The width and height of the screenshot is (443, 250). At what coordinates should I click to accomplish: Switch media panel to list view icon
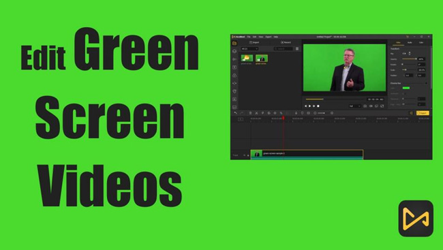tap(297, 49)
